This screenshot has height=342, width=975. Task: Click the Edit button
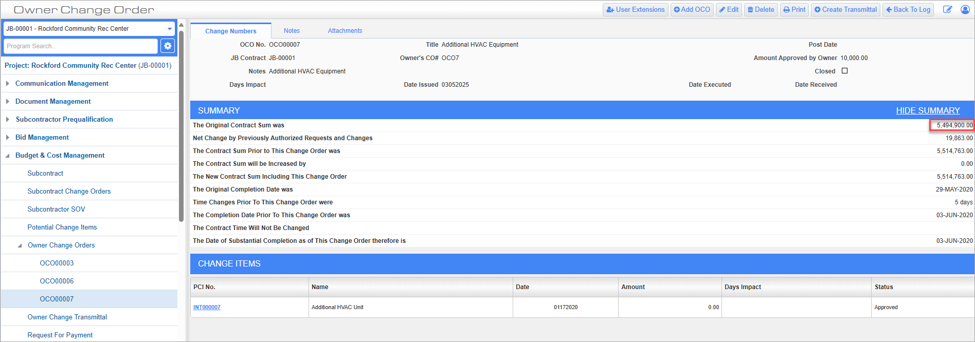tap(729, 10)
